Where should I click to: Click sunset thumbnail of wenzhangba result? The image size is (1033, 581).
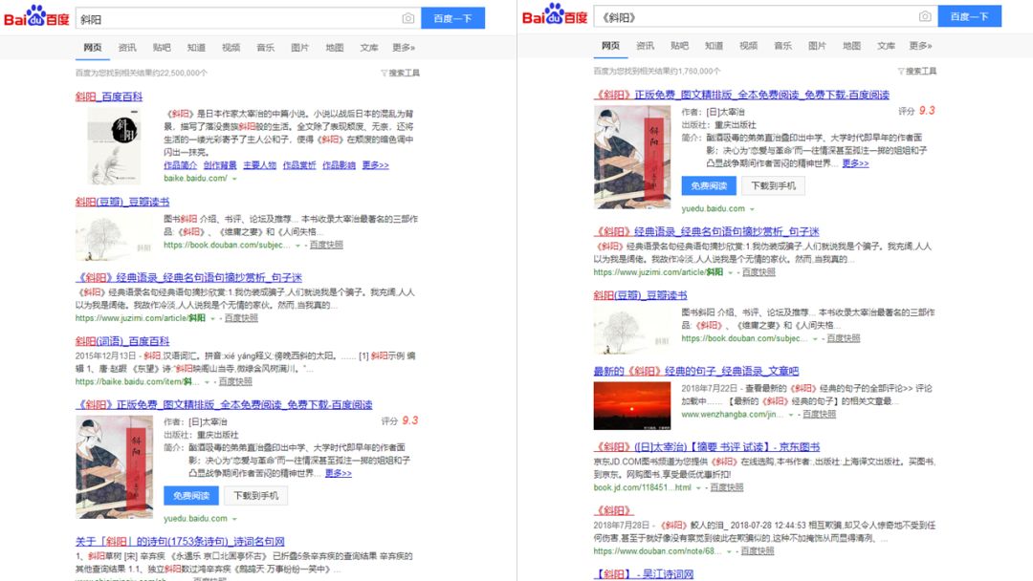pos(632,406)
